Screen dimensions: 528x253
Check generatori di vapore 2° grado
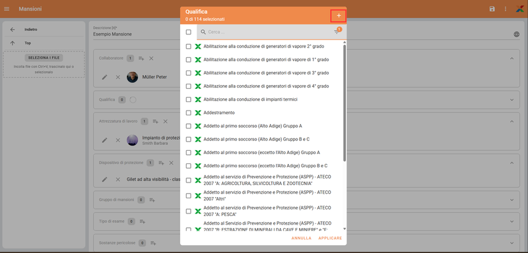click(x=189, y=46)
